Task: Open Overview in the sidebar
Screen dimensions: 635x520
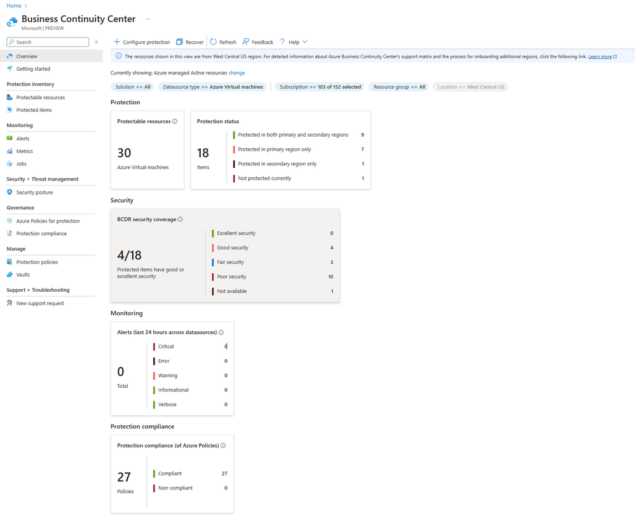Action: tap(51, 57)
